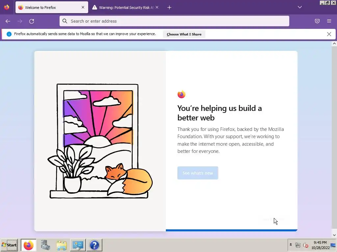This screenshot has height=252, width=337.
Task: Click Firefox logo left of tabs
Action: [7, 7]
